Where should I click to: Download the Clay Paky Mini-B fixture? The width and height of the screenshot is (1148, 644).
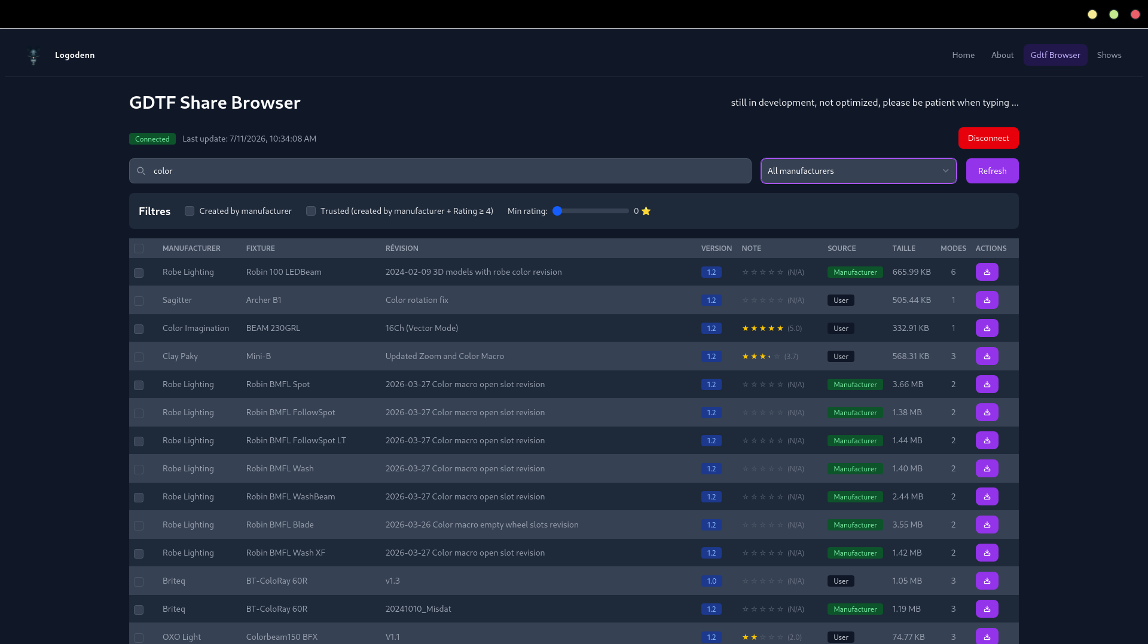tap(987, 356)
